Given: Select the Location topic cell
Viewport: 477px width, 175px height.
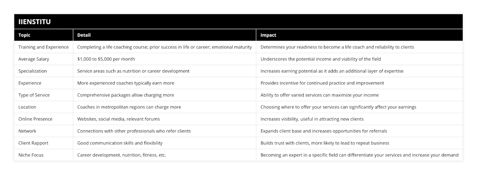Looking at the screenshot, I should (x=27, y=107).
